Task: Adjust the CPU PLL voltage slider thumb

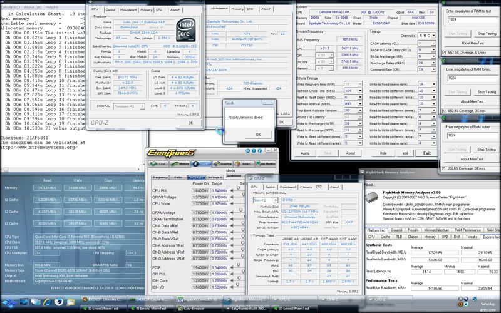Action: (238, 188)
